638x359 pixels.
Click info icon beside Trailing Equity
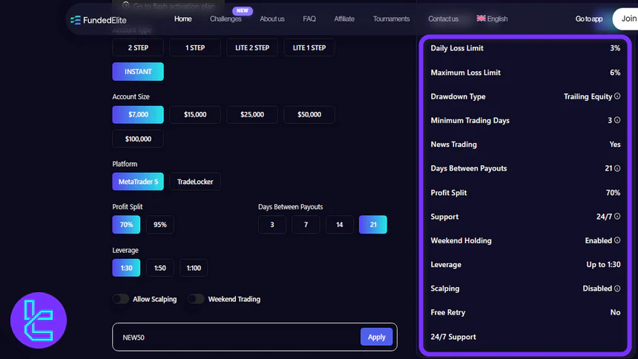617,96
